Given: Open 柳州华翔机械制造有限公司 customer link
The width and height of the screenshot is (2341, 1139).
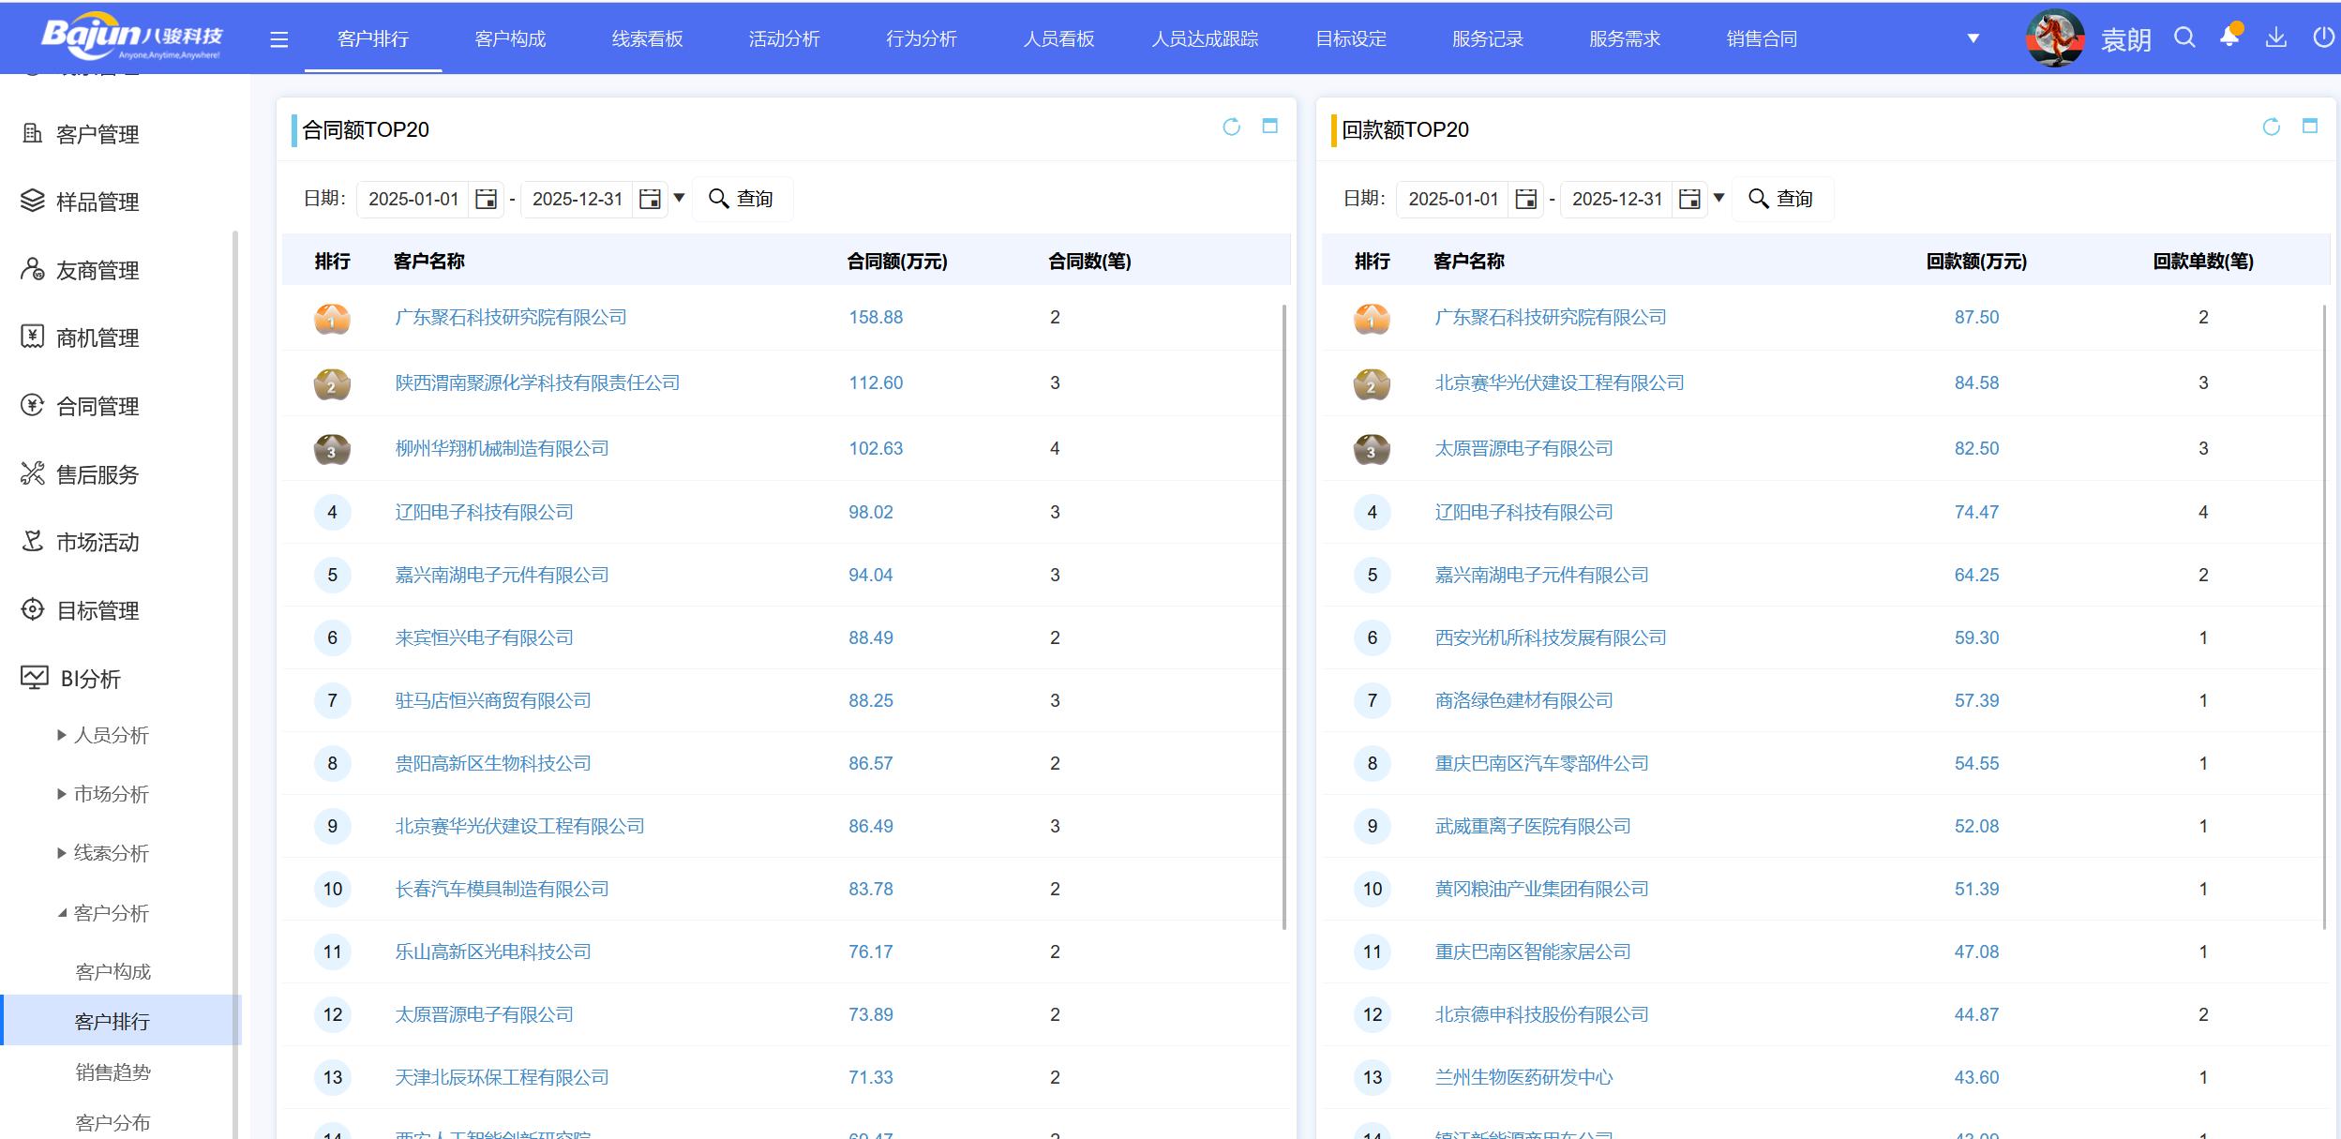Looking at the screenshot, I should pyautogui.click(x=502, y=448).
